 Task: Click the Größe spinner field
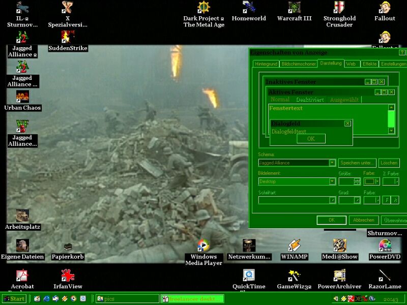point(350,181)
